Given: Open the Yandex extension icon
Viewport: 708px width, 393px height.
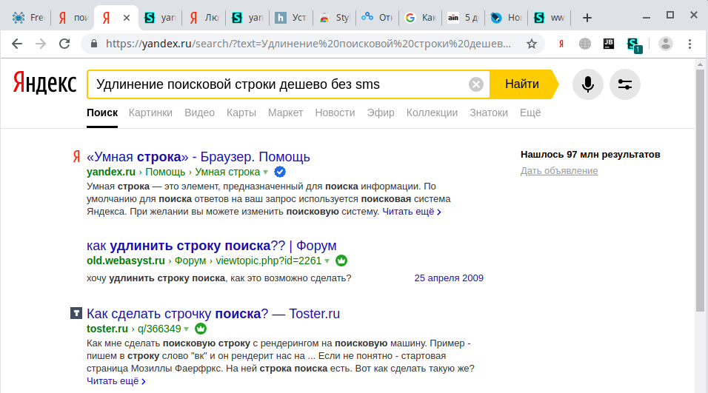Looking at the screenshot, I should (561, 44).
